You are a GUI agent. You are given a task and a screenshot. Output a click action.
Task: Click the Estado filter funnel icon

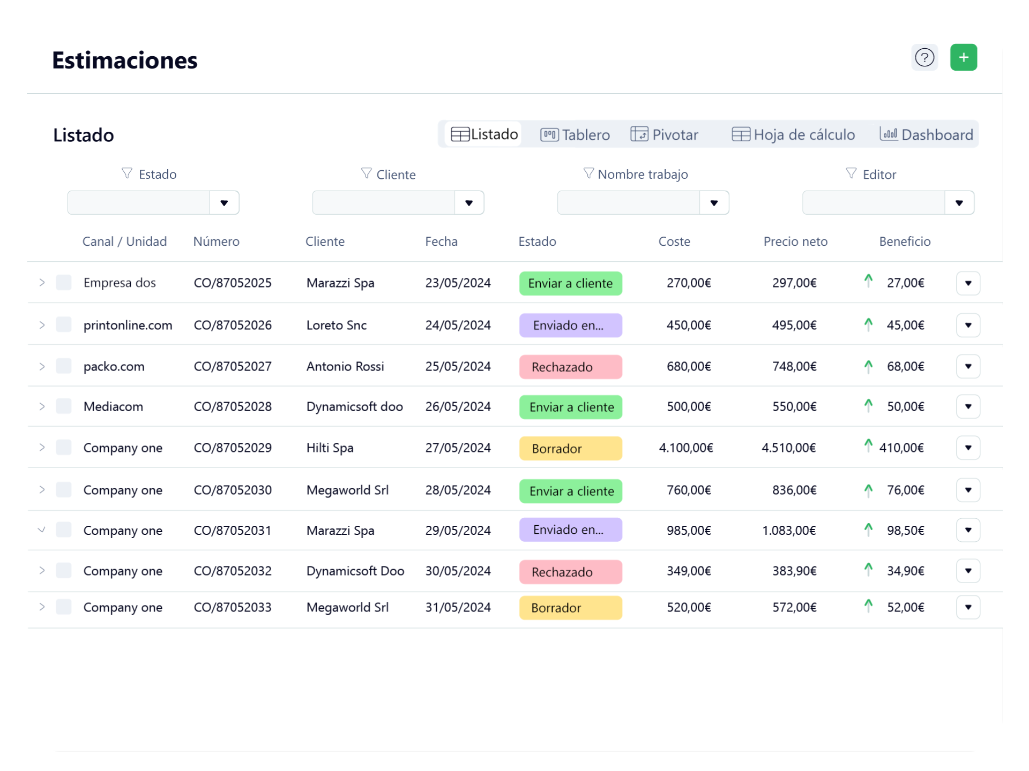[x=127, y=173]
